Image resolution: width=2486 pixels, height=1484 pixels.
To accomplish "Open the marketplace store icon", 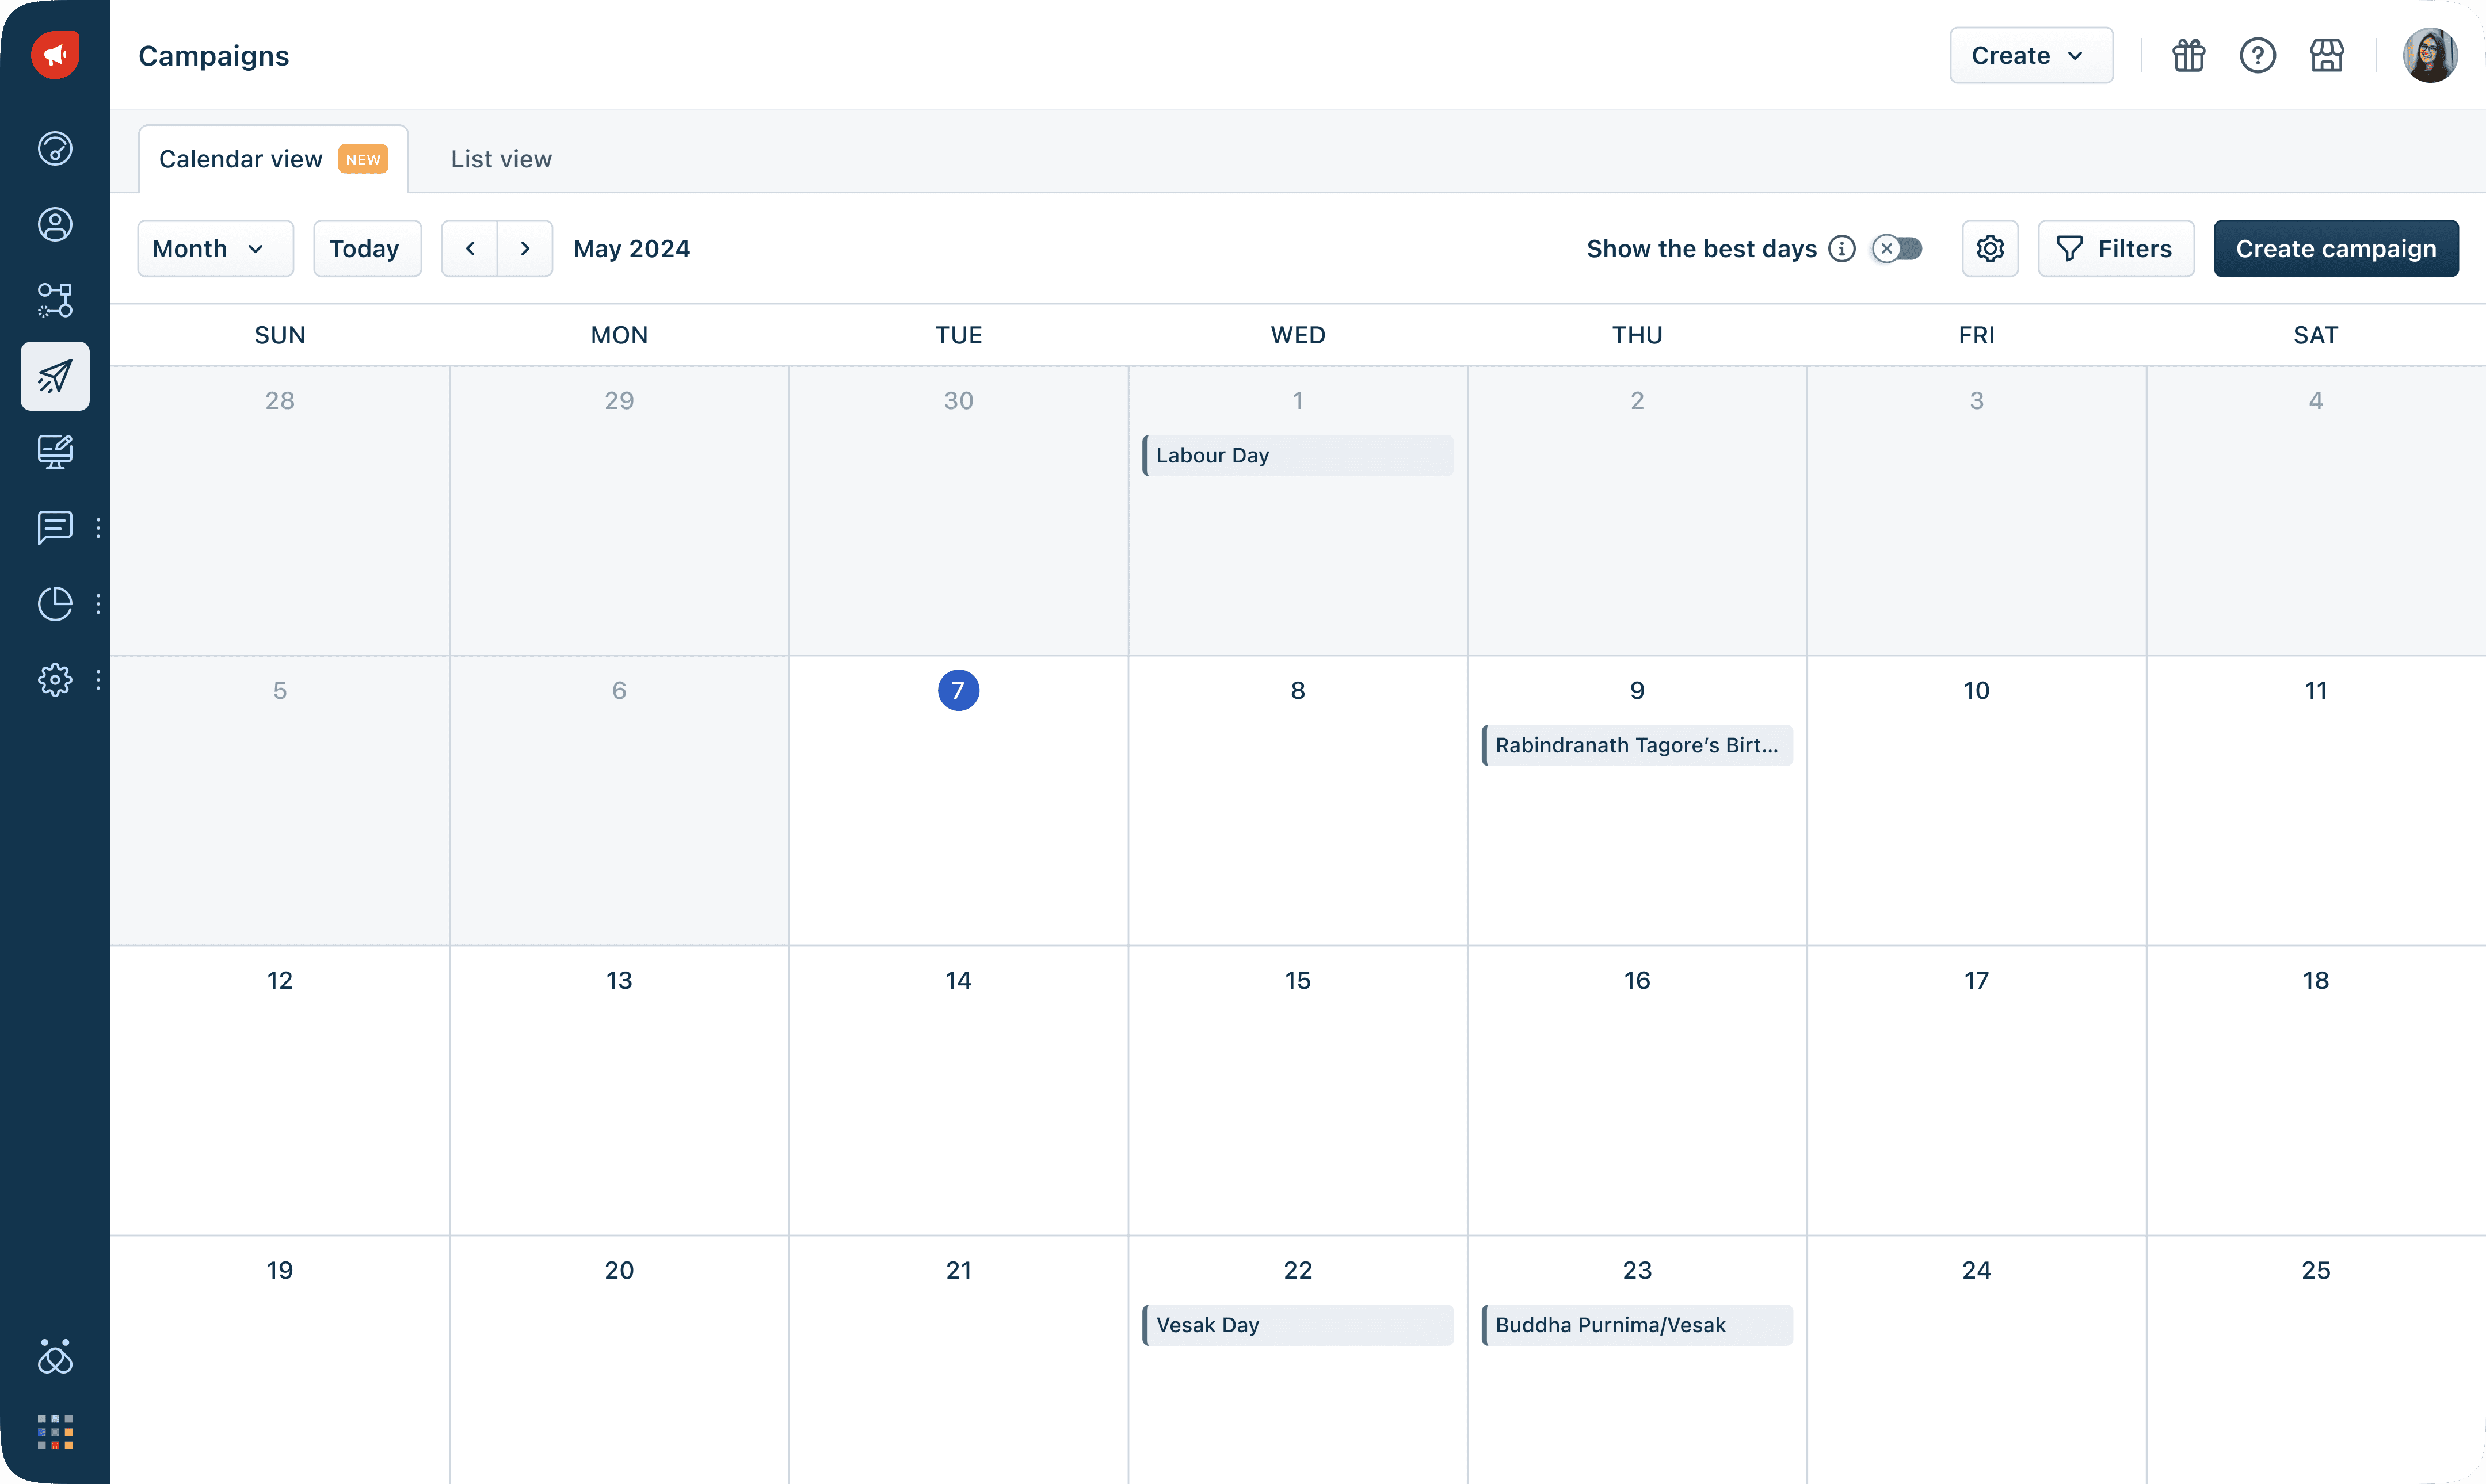I will coord(2327,55).
